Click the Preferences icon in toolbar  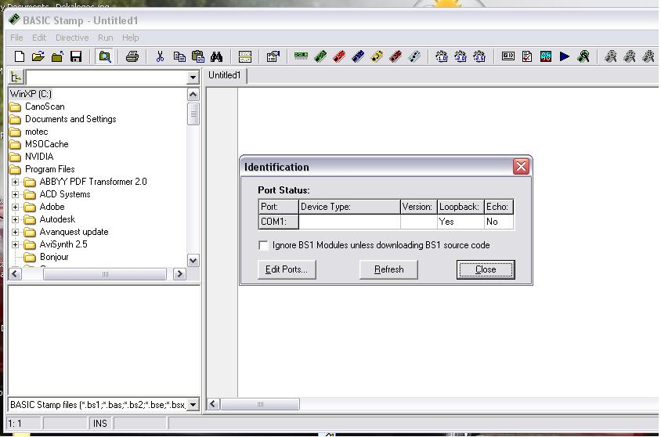tap(273, 56)
